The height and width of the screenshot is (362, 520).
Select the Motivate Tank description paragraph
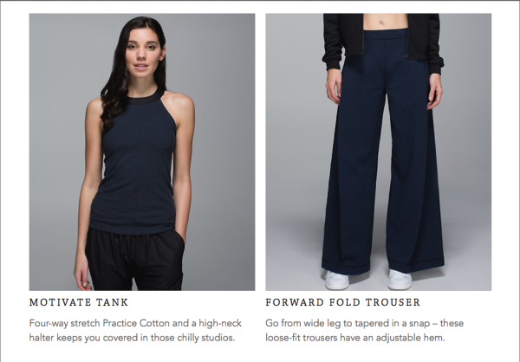(x=135, y=330)
